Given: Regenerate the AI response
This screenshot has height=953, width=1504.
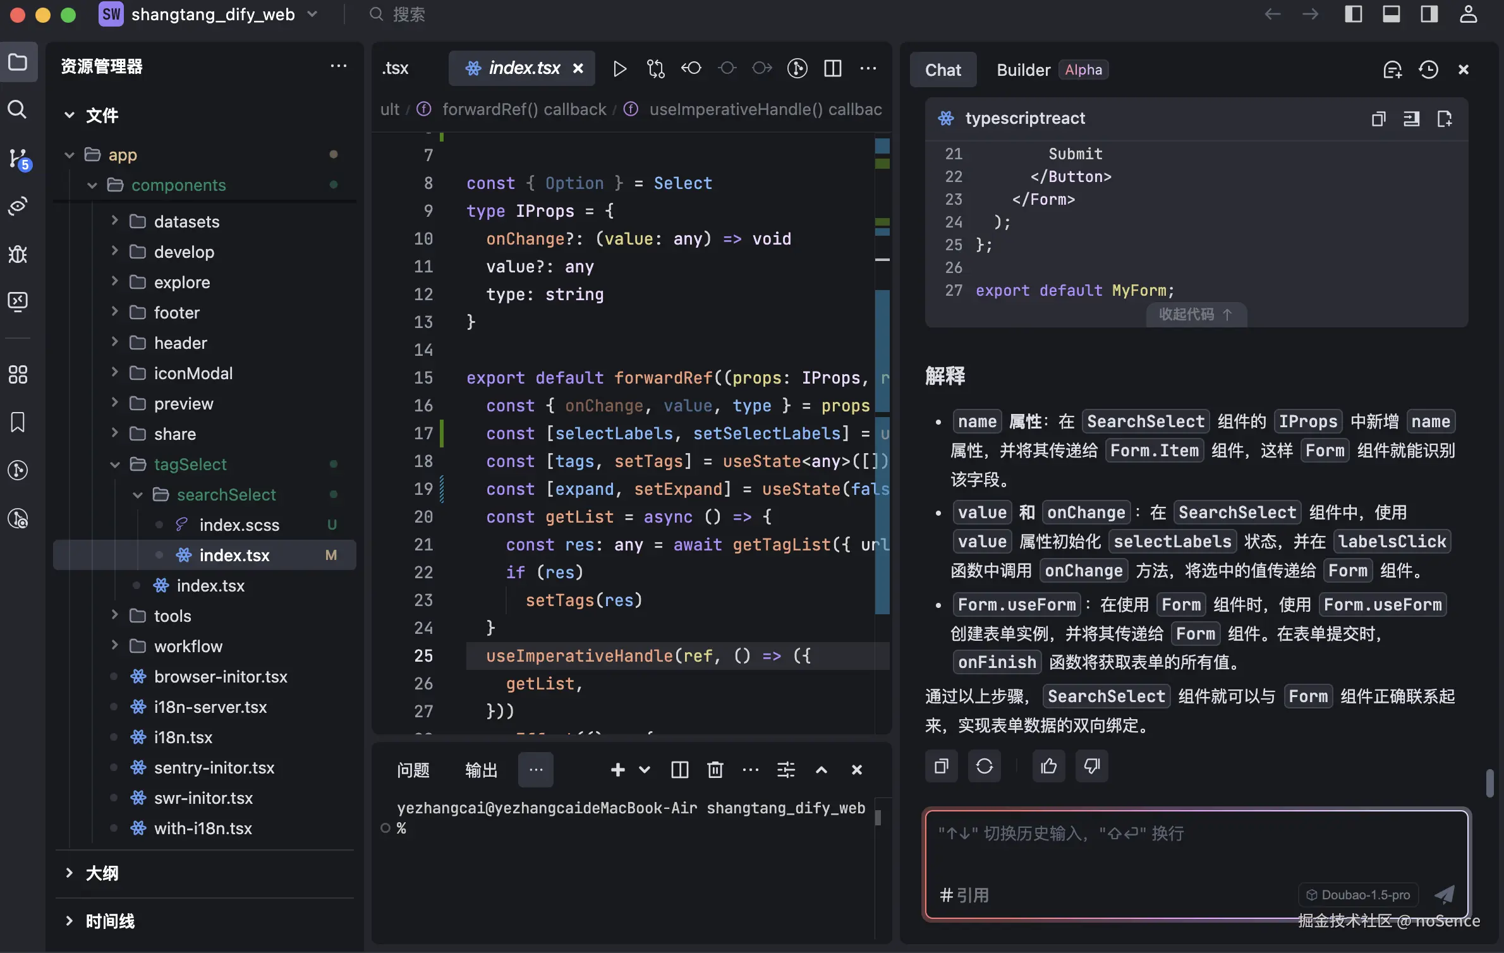Looking at the screenshot, I should pos(985,766).
